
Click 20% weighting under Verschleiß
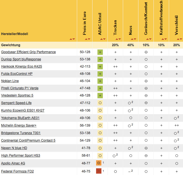point(177,45)
